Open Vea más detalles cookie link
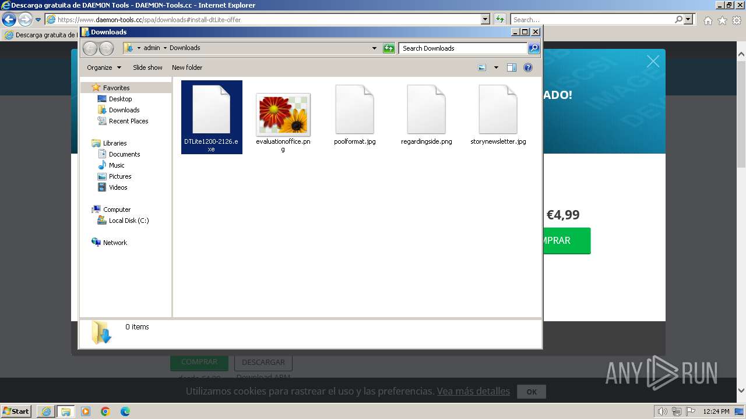This screenshot has height=419, width=746. [x=473, y=391]
